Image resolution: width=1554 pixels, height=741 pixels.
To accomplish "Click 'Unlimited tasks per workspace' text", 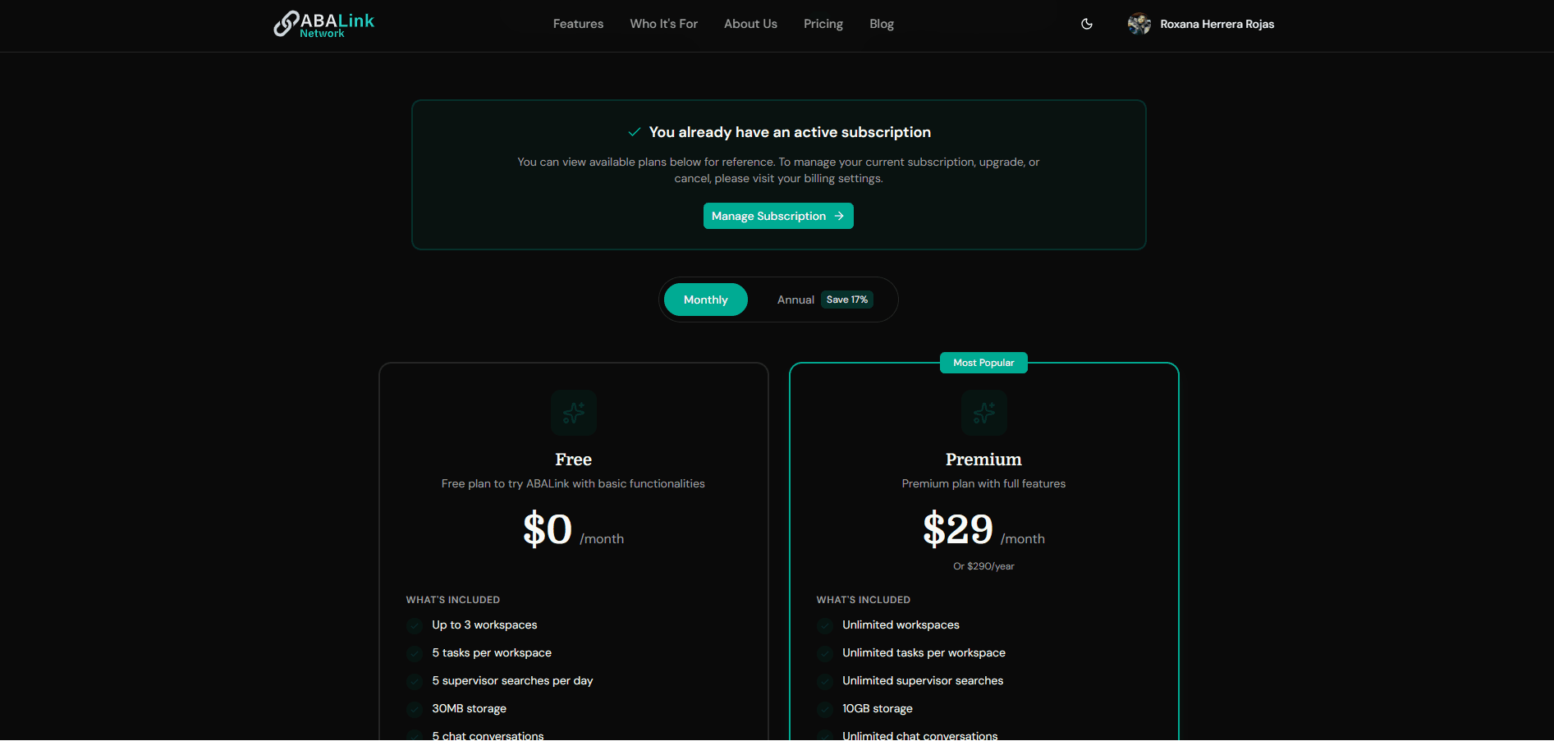I will coord(924,653).
